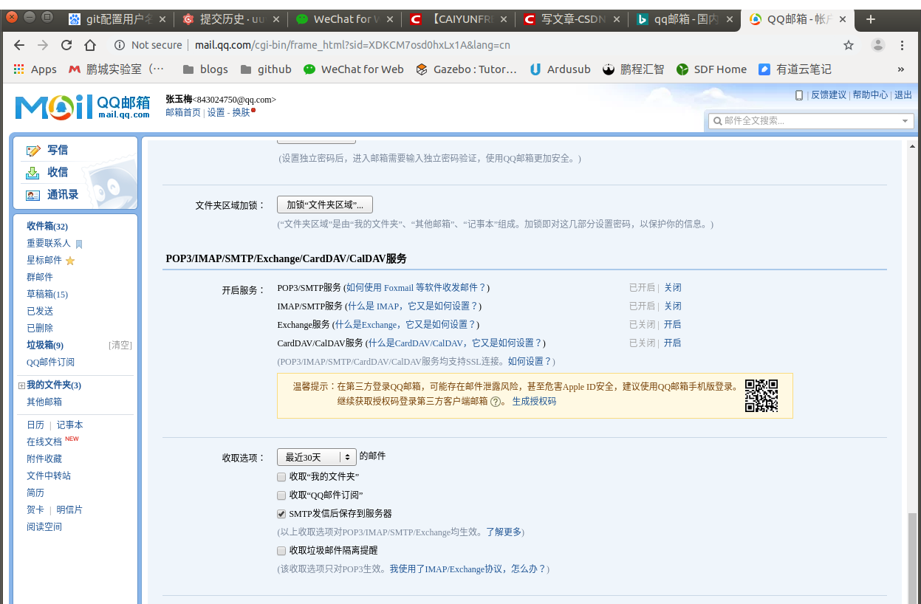This screenshot has width=921, height=604.
Task: Reload the page with refresh icon
Action: pos(66,45)
